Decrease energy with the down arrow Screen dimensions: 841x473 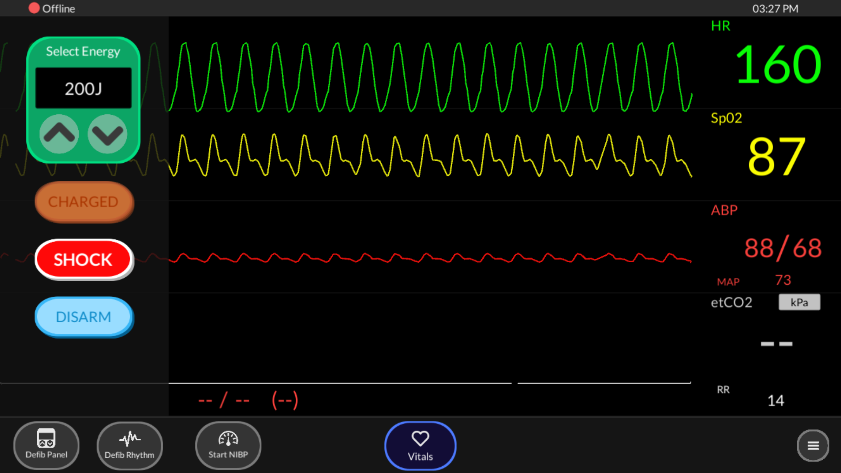[107, 134]
